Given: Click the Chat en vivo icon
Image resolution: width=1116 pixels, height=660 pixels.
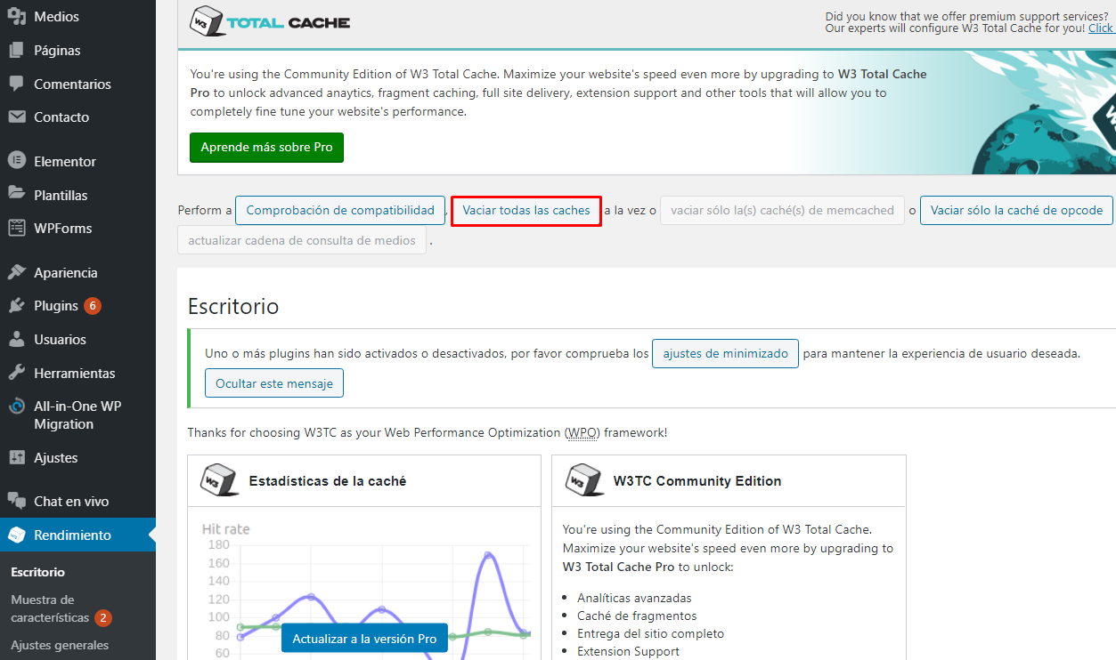Looking at the screenshot, I should click(16, 501).
